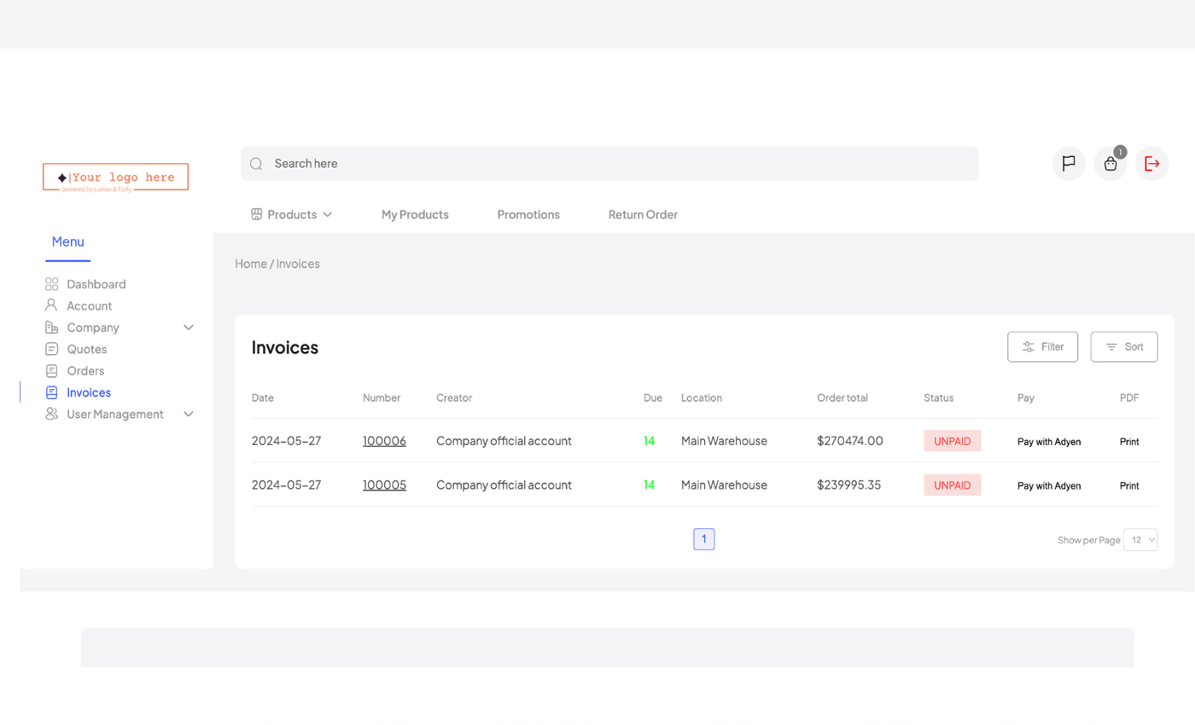This screenshot has width=1195, height=725.
Task: Click the Date column header
Action: tap(263, 397)
